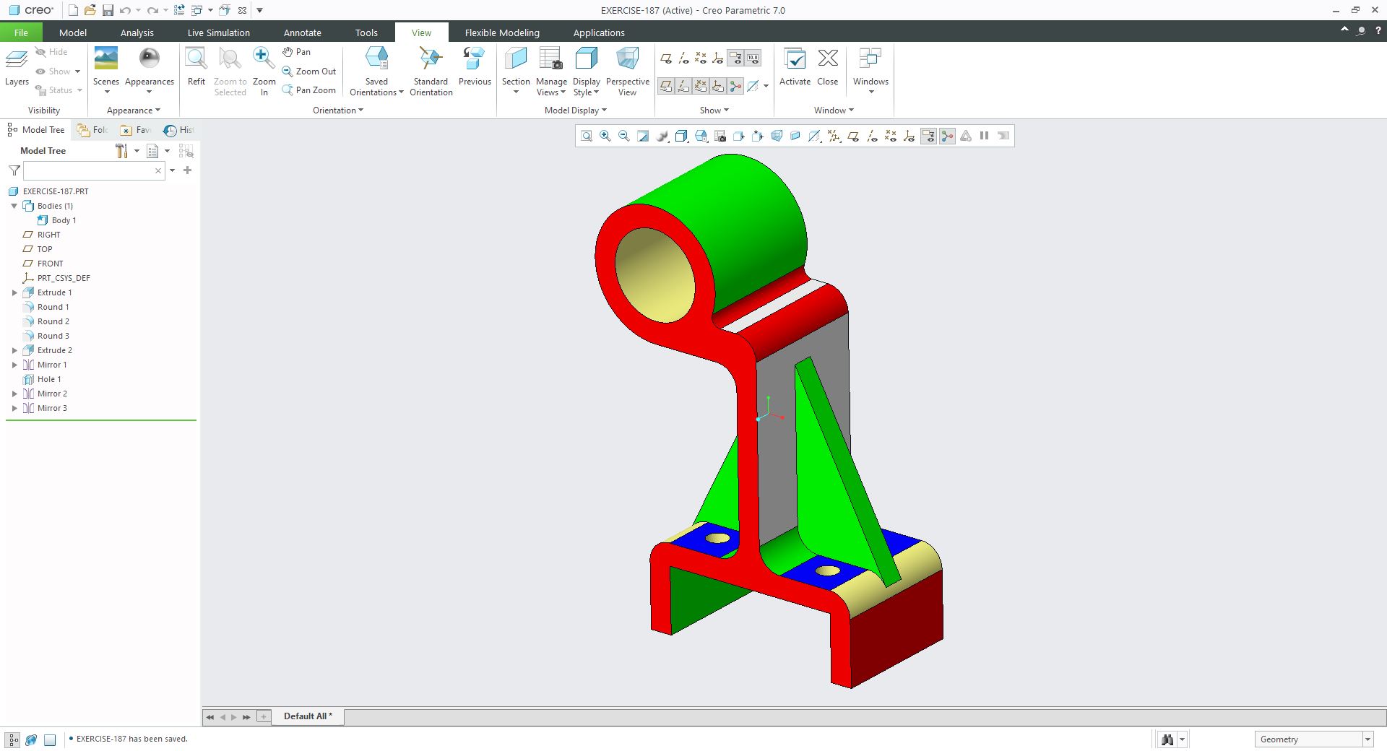Select the Appearances sphere icon

[x=150, y=66]
